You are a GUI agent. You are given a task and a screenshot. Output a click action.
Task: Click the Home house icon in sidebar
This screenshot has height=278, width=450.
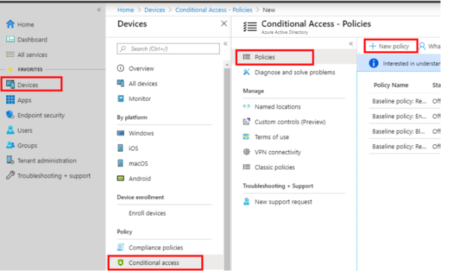[10, 24]
